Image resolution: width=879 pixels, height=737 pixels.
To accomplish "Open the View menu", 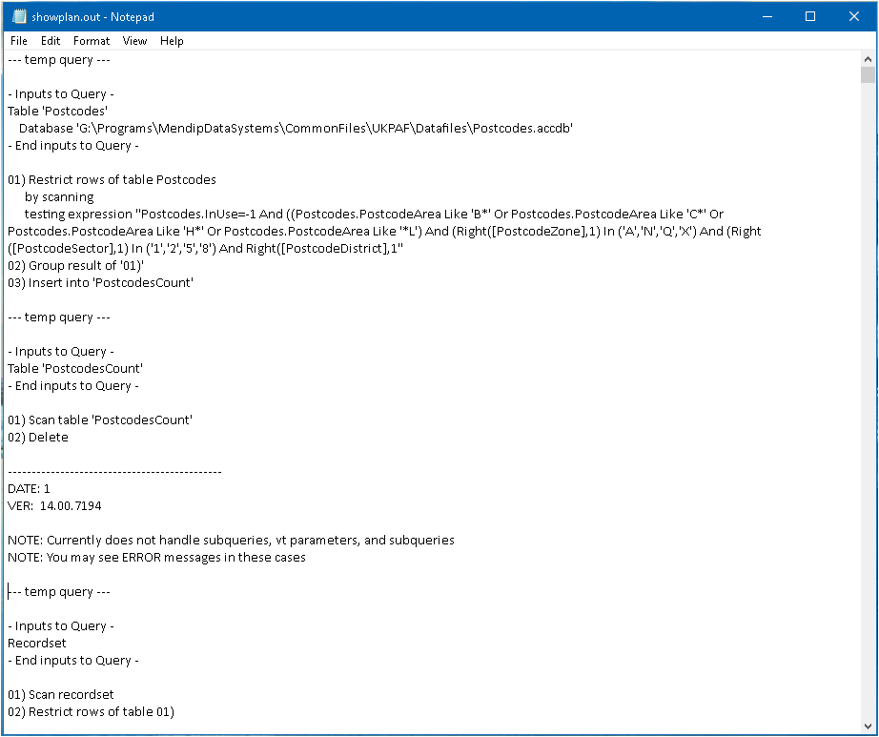I will pos(134,41).
